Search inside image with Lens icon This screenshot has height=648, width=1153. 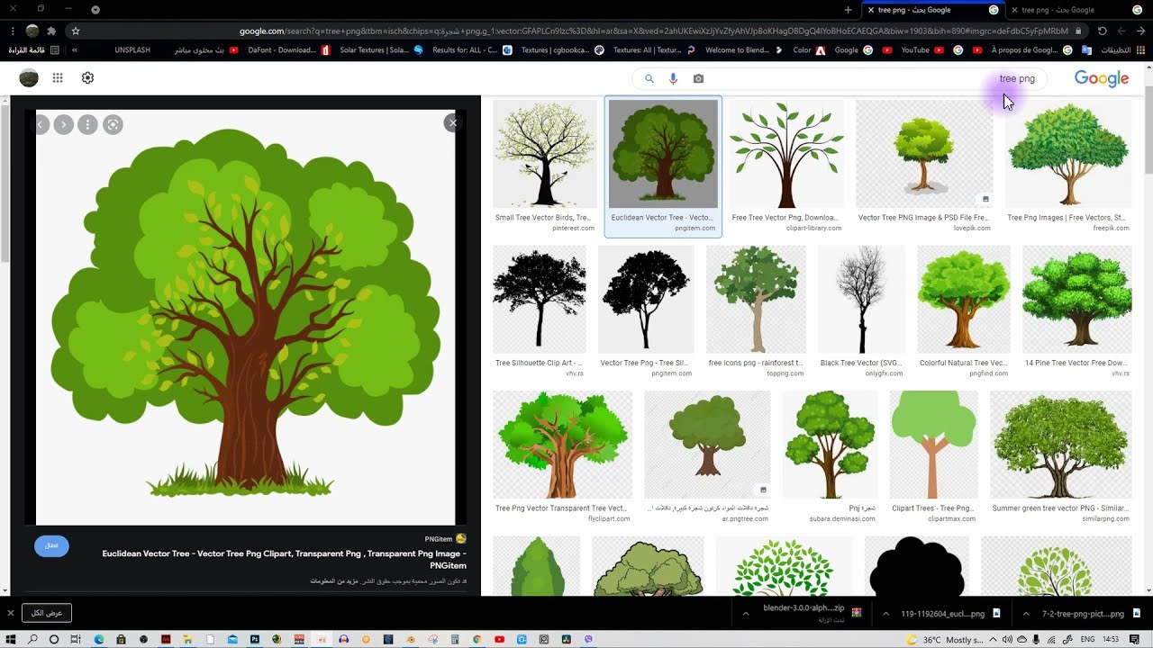coord(113,124)
